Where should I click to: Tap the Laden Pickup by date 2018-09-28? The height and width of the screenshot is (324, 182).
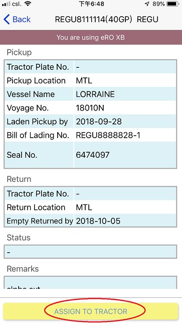(99, 122)
